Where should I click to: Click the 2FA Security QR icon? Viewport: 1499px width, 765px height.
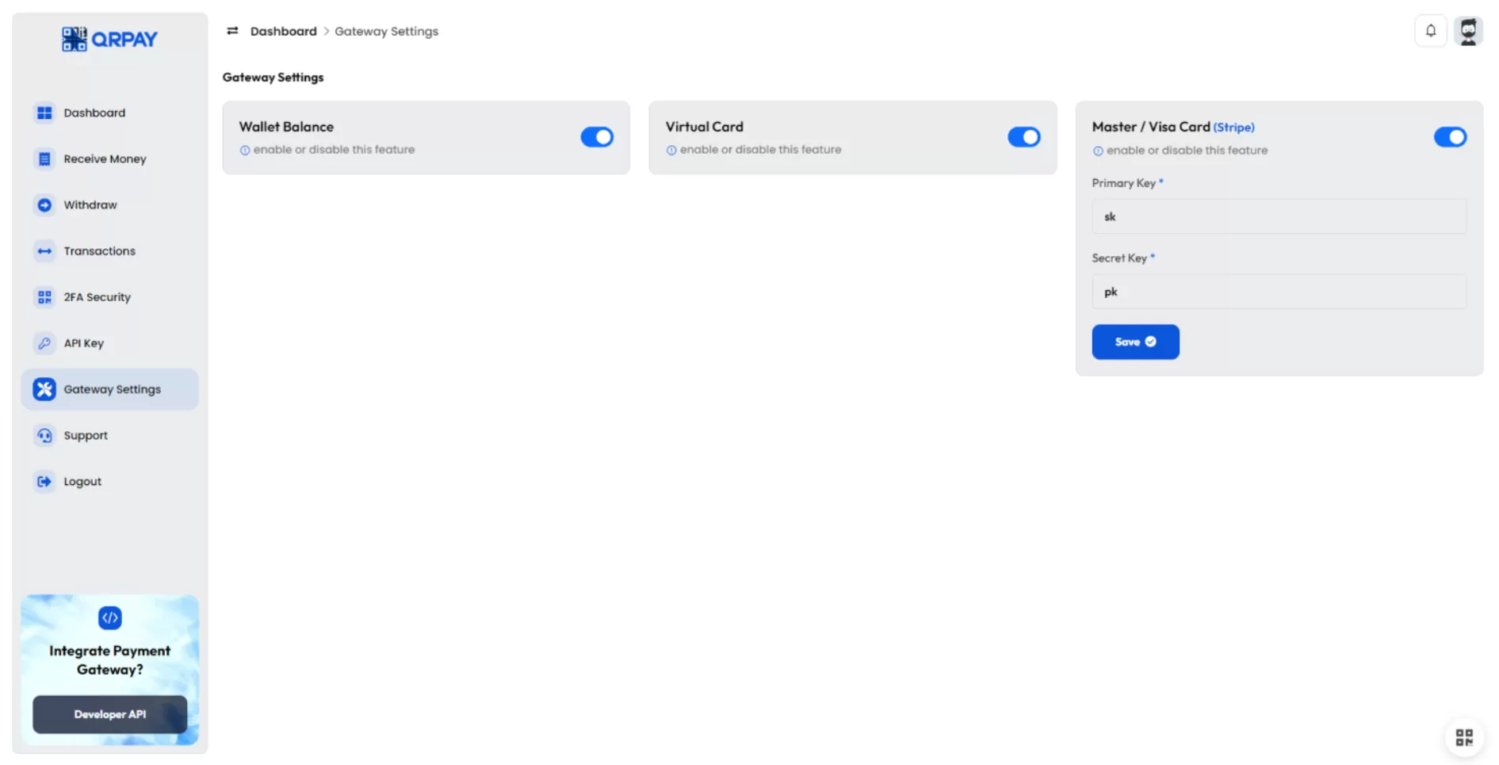pyautogui.click(x=44, y=297)
